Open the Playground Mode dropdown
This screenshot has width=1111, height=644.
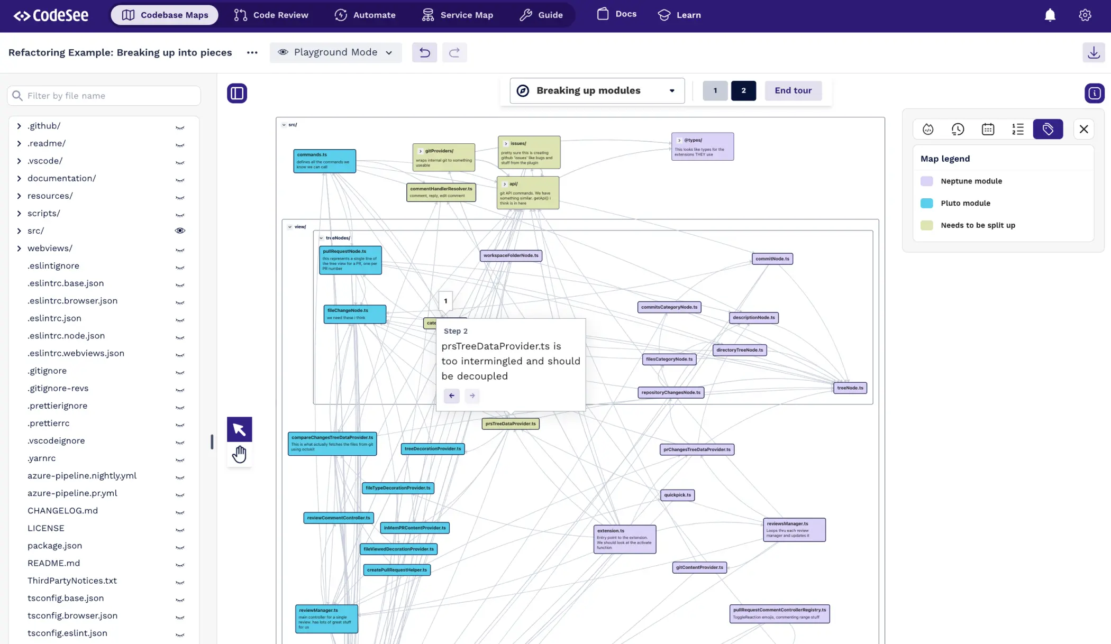point(335,52)
